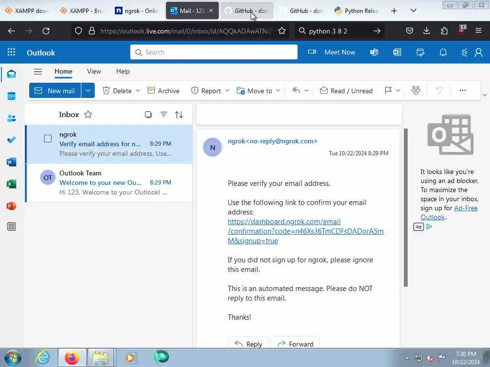Open File Explorer from the taskbar
Image resolution: width=490 pixels, height=367 pixels.
pos(100,357)
